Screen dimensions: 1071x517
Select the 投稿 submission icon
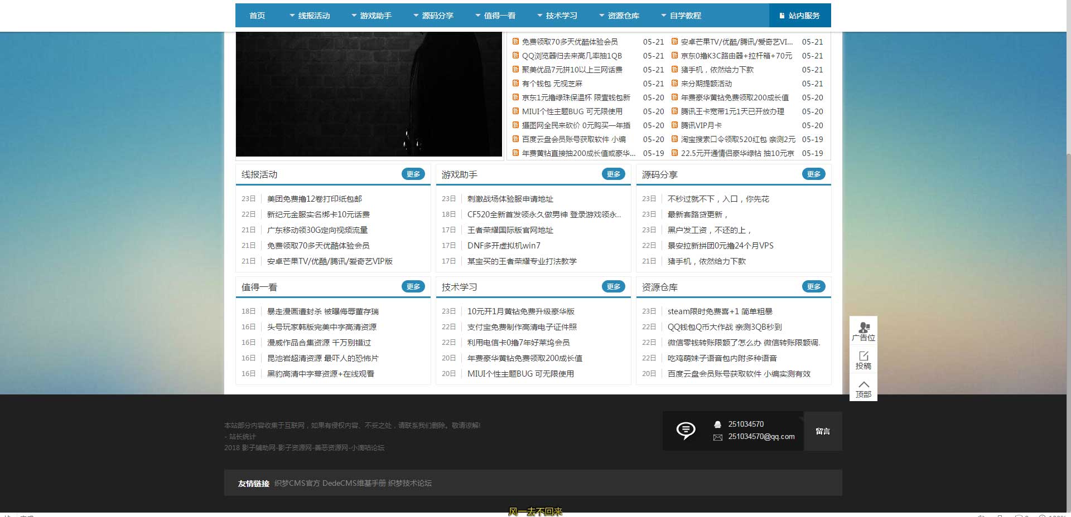point(863,357)
